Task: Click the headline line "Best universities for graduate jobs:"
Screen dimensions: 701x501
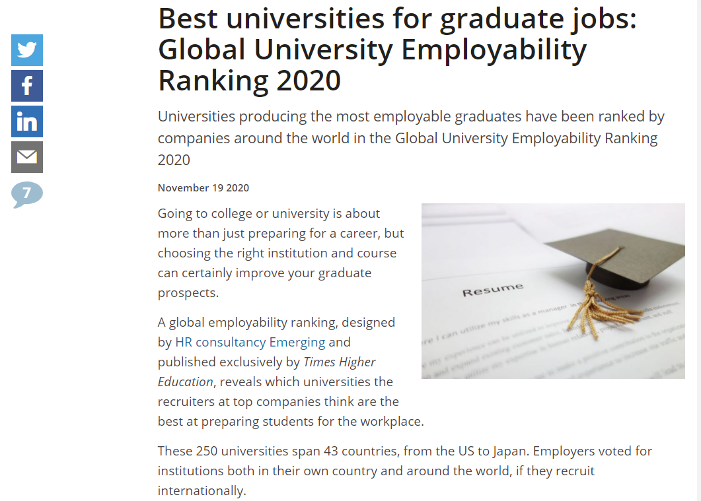Action: click(x=397, y=20)
